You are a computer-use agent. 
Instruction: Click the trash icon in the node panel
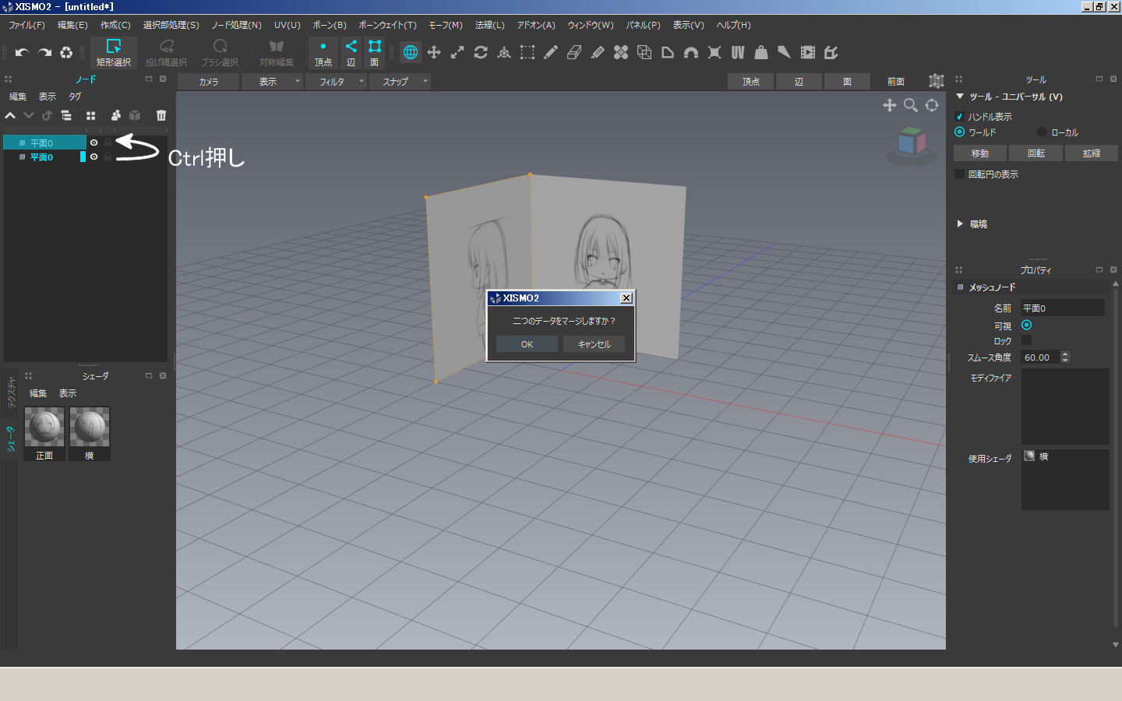pyautogui.click(x=161, y=115)
